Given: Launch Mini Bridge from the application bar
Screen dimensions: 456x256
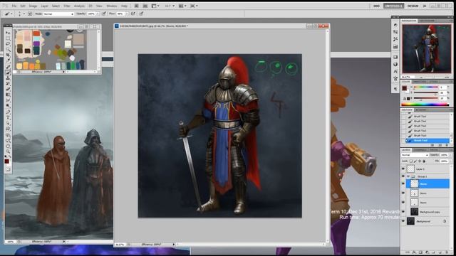Looking at the screenshot, I should (145, 6).
